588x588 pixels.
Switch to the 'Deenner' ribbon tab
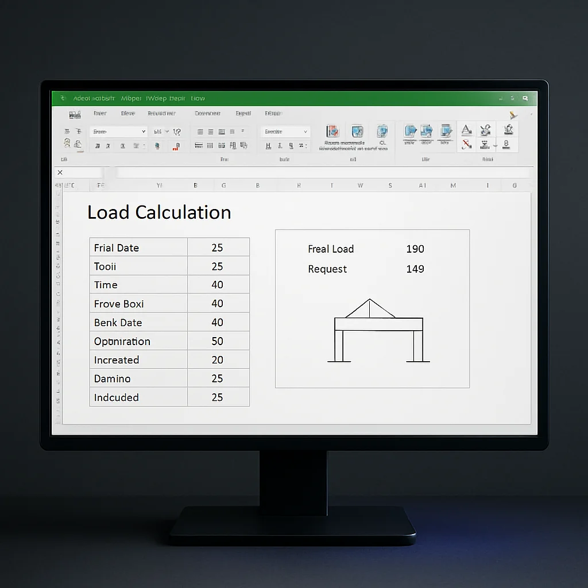coord(207,113)
